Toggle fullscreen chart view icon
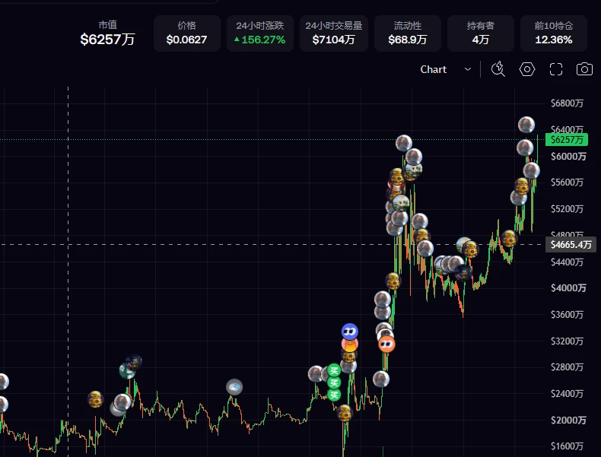This screenshot has height=457, width=601. 556,69
